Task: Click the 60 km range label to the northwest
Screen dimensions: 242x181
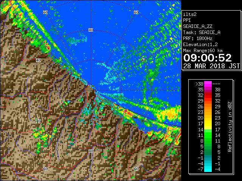Action: [x=45, y=12]
